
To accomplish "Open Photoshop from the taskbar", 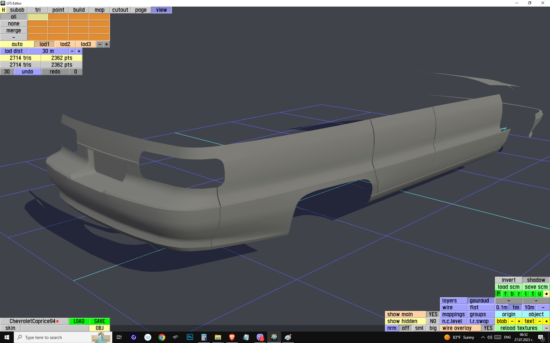I will pos(190,337).
